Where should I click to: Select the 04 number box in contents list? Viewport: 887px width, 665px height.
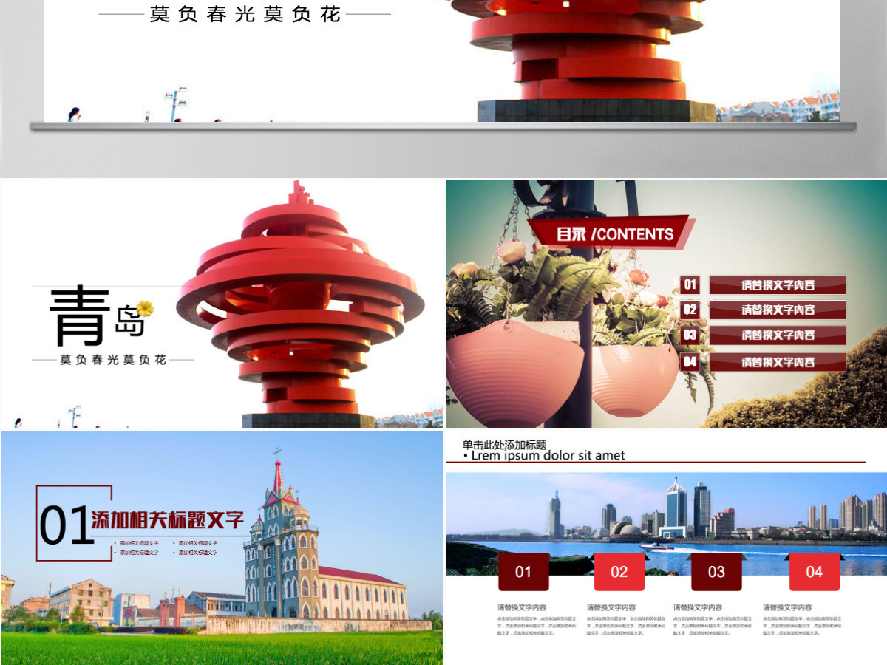click(x=690, y=361)
